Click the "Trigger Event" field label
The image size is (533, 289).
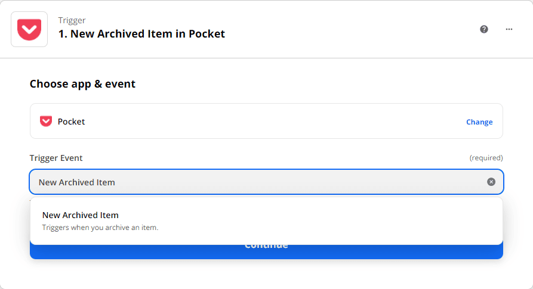click(x=56, y=158)
